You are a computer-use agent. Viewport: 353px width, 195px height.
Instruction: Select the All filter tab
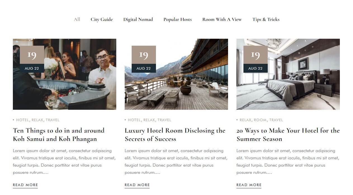(x=77, y=19)
